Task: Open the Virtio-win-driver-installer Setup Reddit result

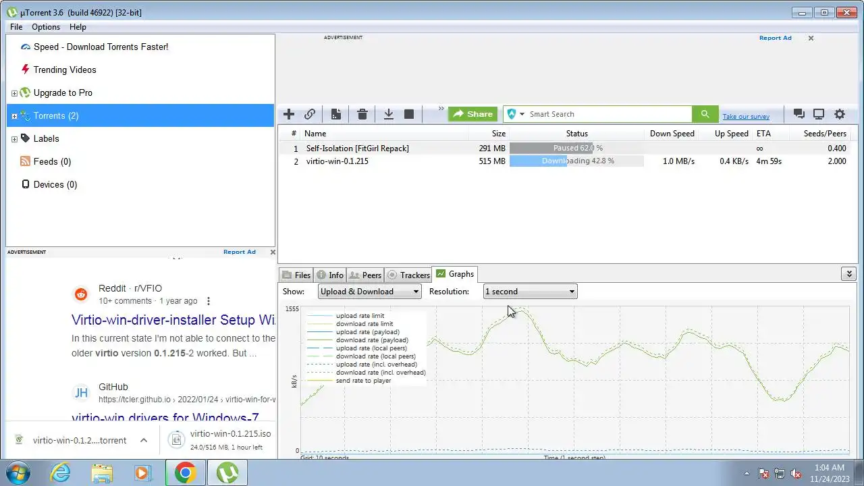Action: 173,319
